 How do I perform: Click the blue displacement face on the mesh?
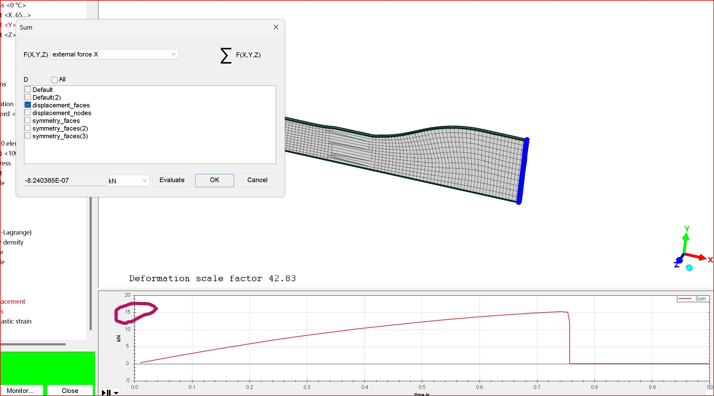tap(523, 171)
